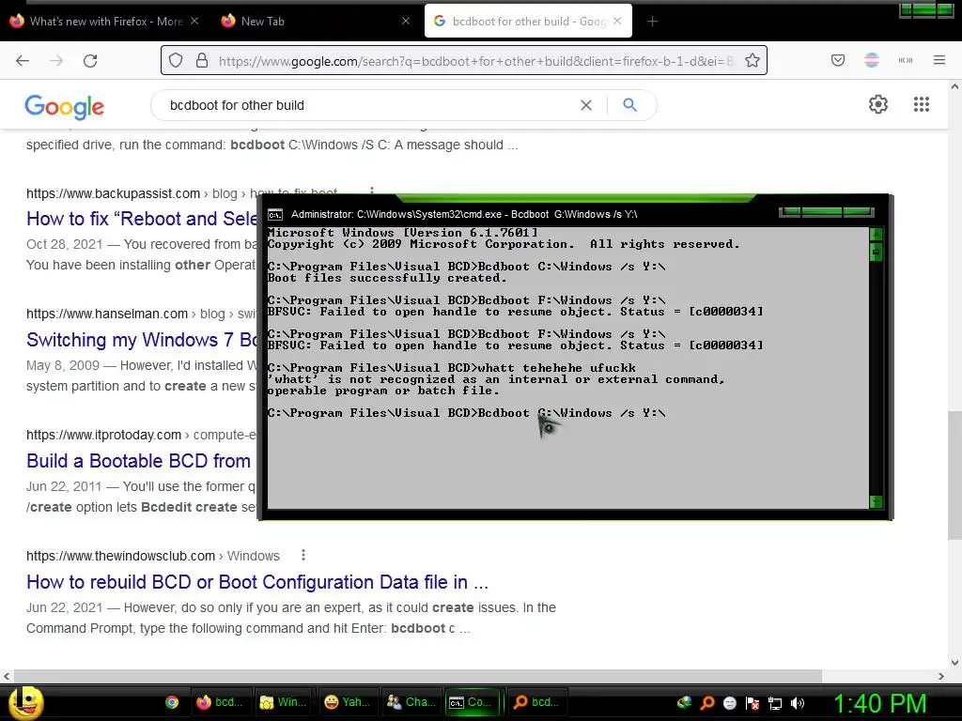Click the 1:40 PM taskbar clock
The width and height of the screenshot is (962, 721).
pos(879,703)
